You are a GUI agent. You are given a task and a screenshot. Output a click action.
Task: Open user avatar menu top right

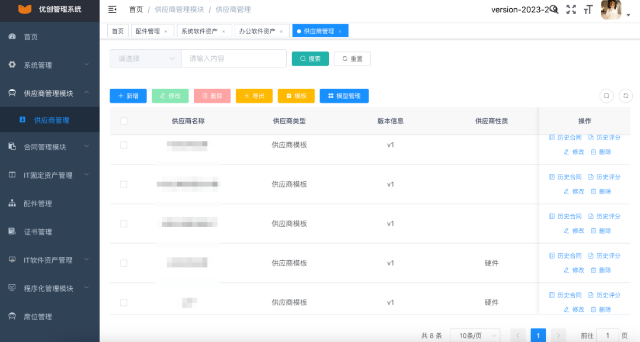point(611,9)
